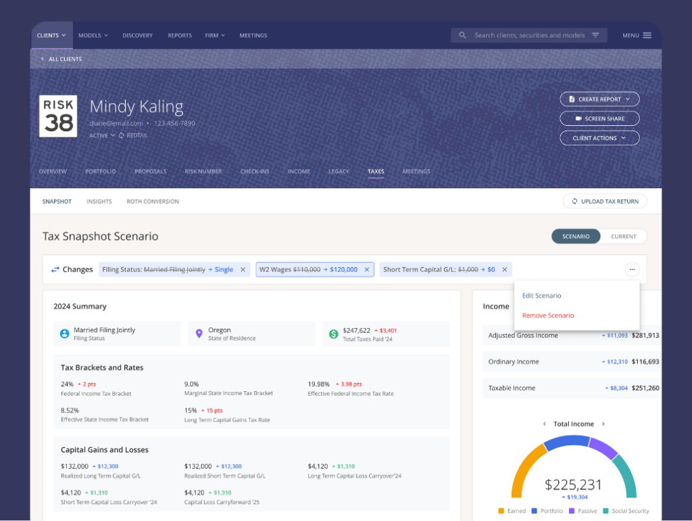The image size is (692, 521).
Task: Click the back arrow beside All Clients
Action: tap(43, 59)
